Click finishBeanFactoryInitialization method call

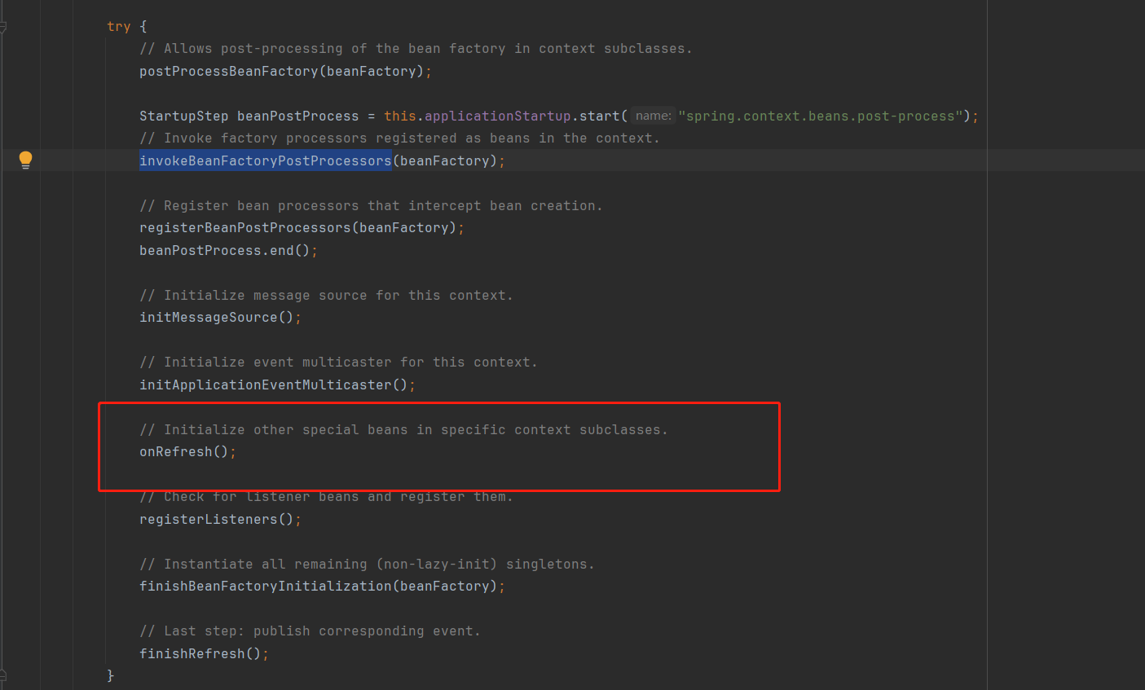point(265,587)
